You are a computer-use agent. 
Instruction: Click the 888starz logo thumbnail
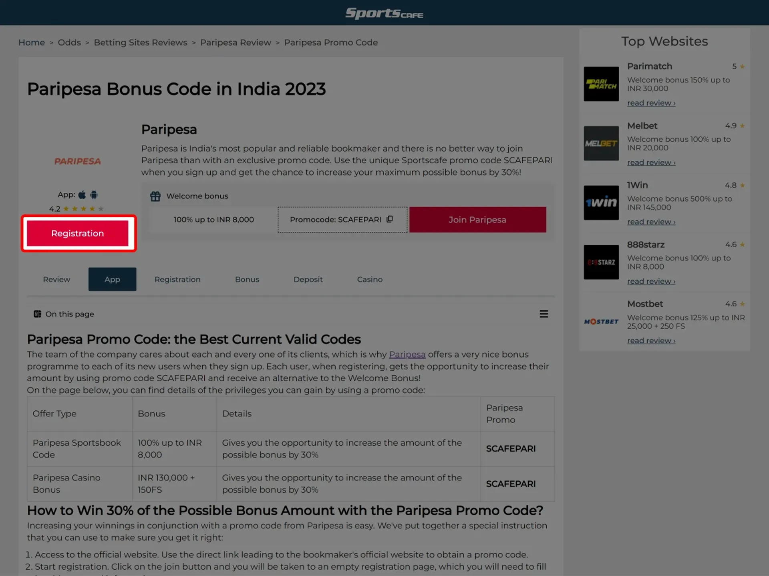click(x=601, y=262)
